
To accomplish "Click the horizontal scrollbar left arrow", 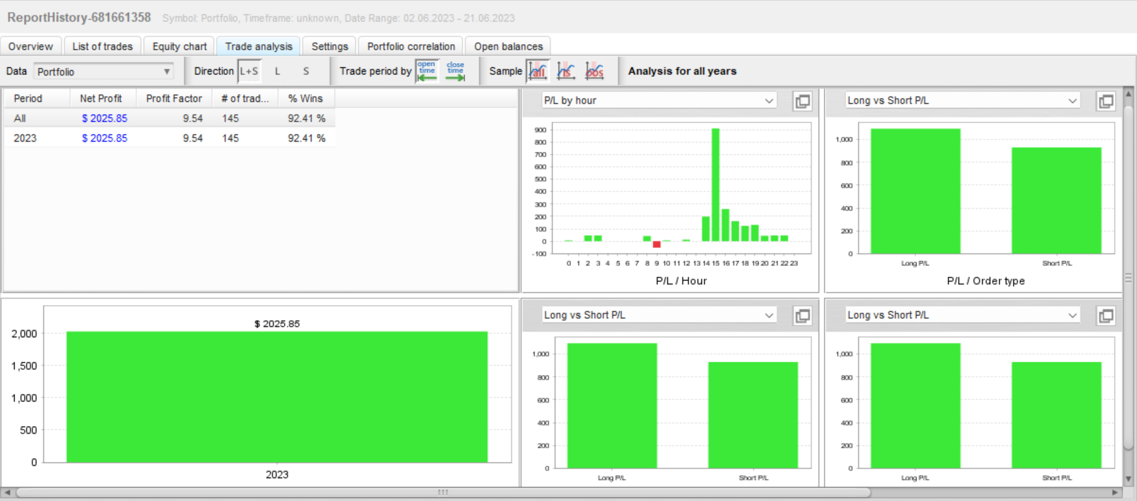I will 8,492.
